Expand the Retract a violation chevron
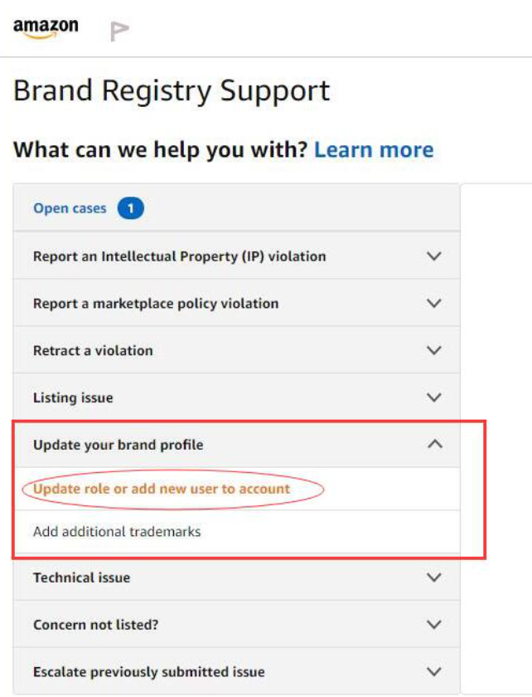 coord(434,350)
